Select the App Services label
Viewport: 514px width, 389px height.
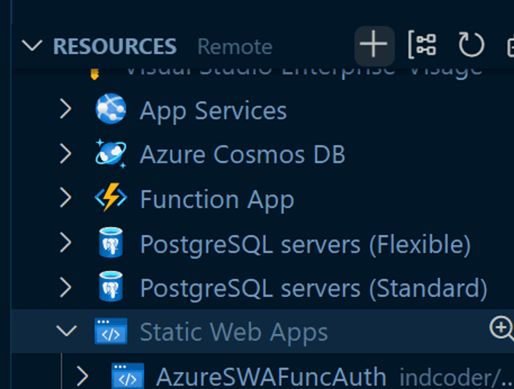[x=213, y=111]
